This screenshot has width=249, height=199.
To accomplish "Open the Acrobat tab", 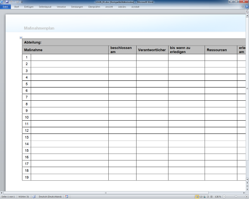I will tap(135, 7).
